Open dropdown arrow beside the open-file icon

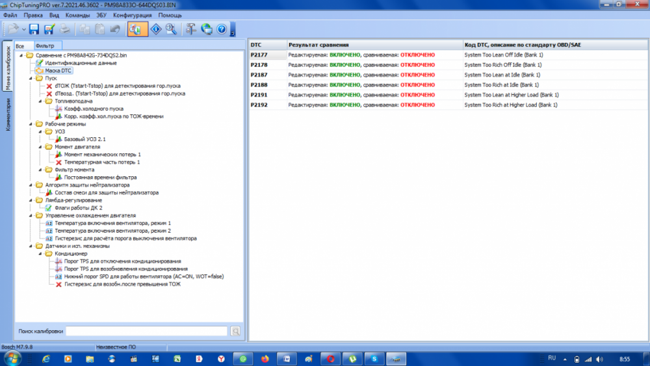(x=23, y=29)
